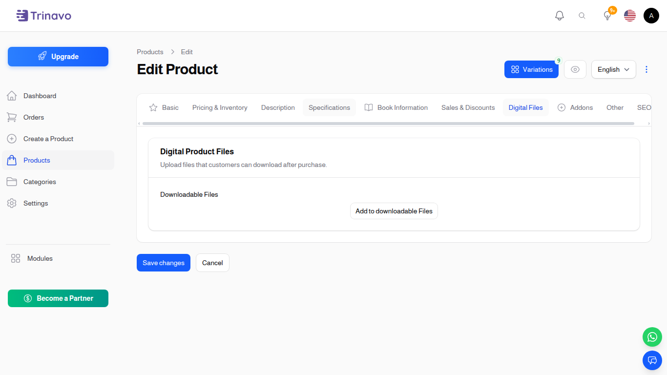Click the Trinavo logo

click(43, 16)
